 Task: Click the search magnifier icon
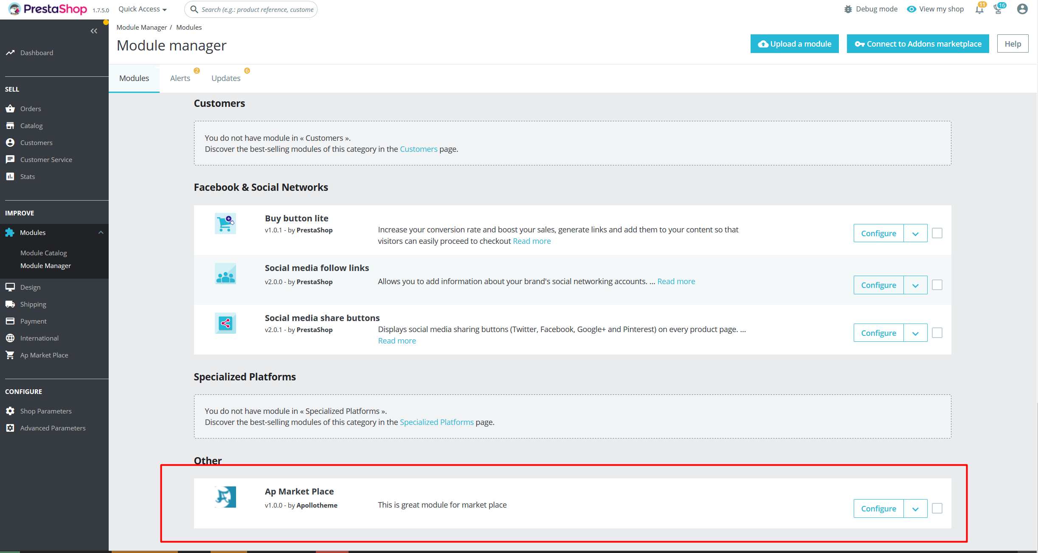pyautogui.click(x=194, y=9)
